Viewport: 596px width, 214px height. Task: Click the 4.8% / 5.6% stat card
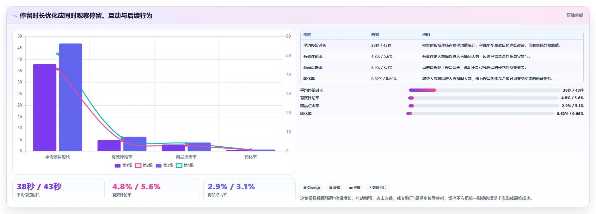click(154, 190)
